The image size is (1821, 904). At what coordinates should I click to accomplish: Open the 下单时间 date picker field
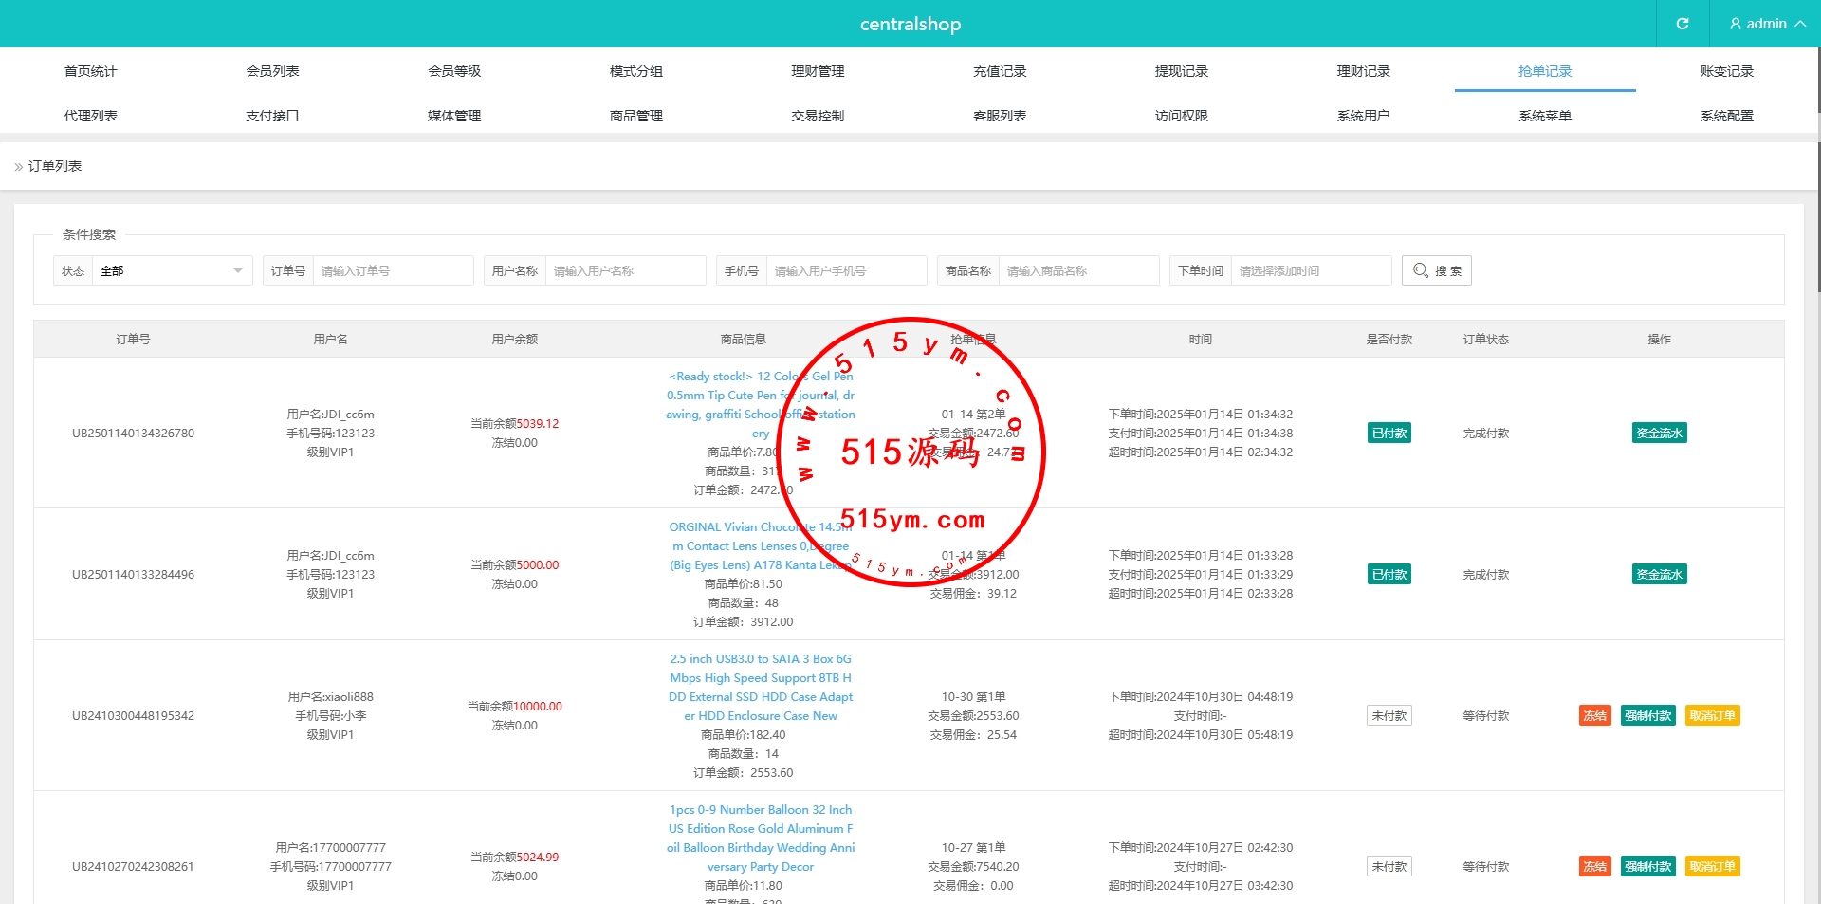point(1310,270)
